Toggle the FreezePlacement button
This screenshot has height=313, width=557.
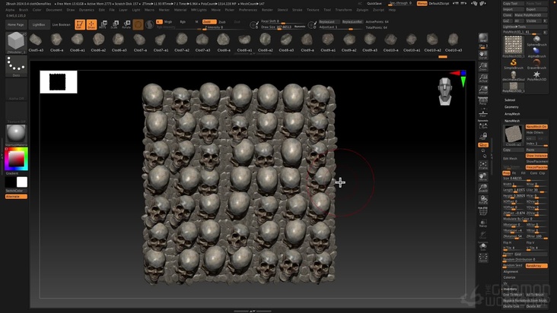(x=536, y=167)
